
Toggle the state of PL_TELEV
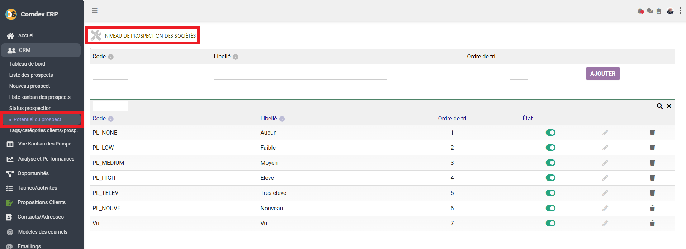550,193
